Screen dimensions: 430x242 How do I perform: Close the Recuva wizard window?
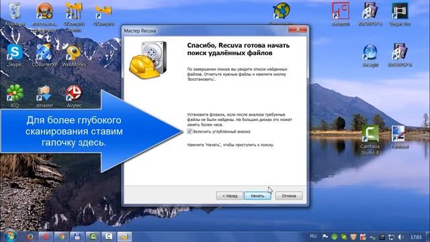(298, 30)
